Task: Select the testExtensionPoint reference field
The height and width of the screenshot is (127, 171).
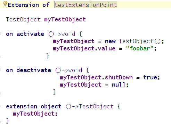Action: (86, 5)
